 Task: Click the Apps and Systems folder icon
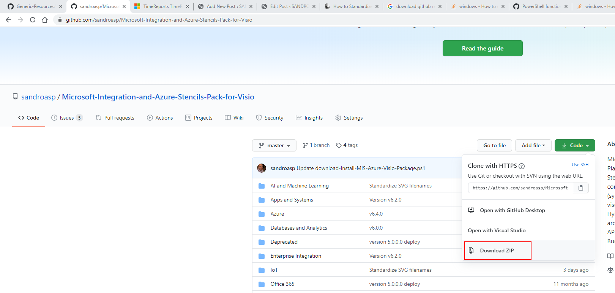coord(262,200)
